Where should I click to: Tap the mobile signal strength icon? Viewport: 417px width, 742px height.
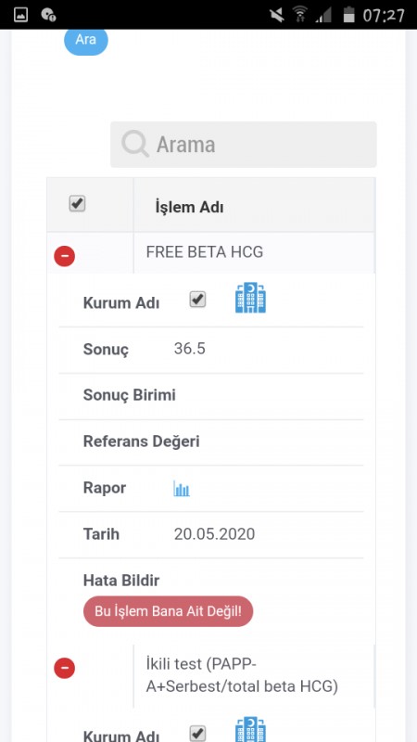click(323, 15)
